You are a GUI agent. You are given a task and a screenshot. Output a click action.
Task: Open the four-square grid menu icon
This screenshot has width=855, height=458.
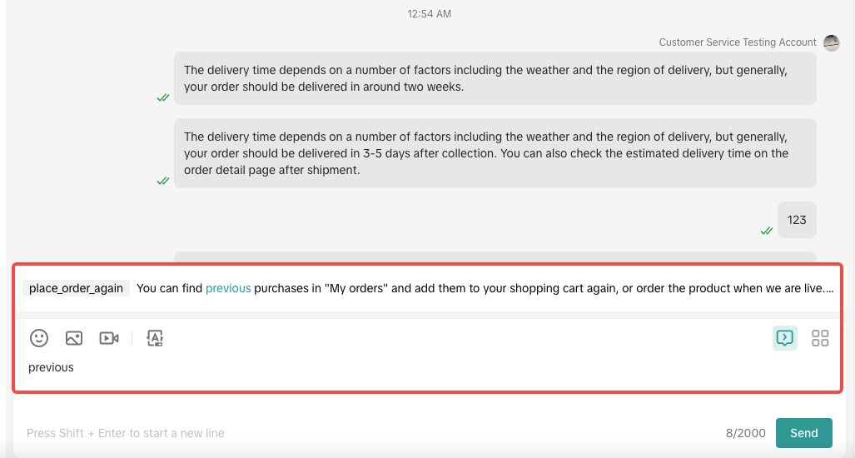point(820,337)
